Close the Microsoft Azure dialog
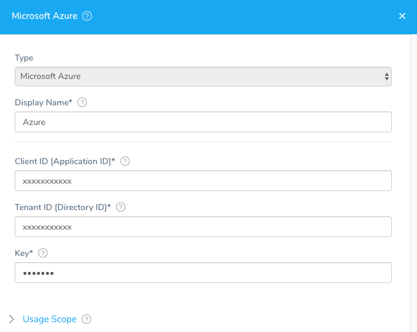This screenshot has height=332, width=417. pyautogui.click(x=402, y=16)
